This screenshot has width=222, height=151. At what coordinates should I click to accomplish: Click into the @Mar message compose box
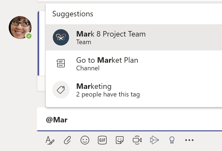129,120
